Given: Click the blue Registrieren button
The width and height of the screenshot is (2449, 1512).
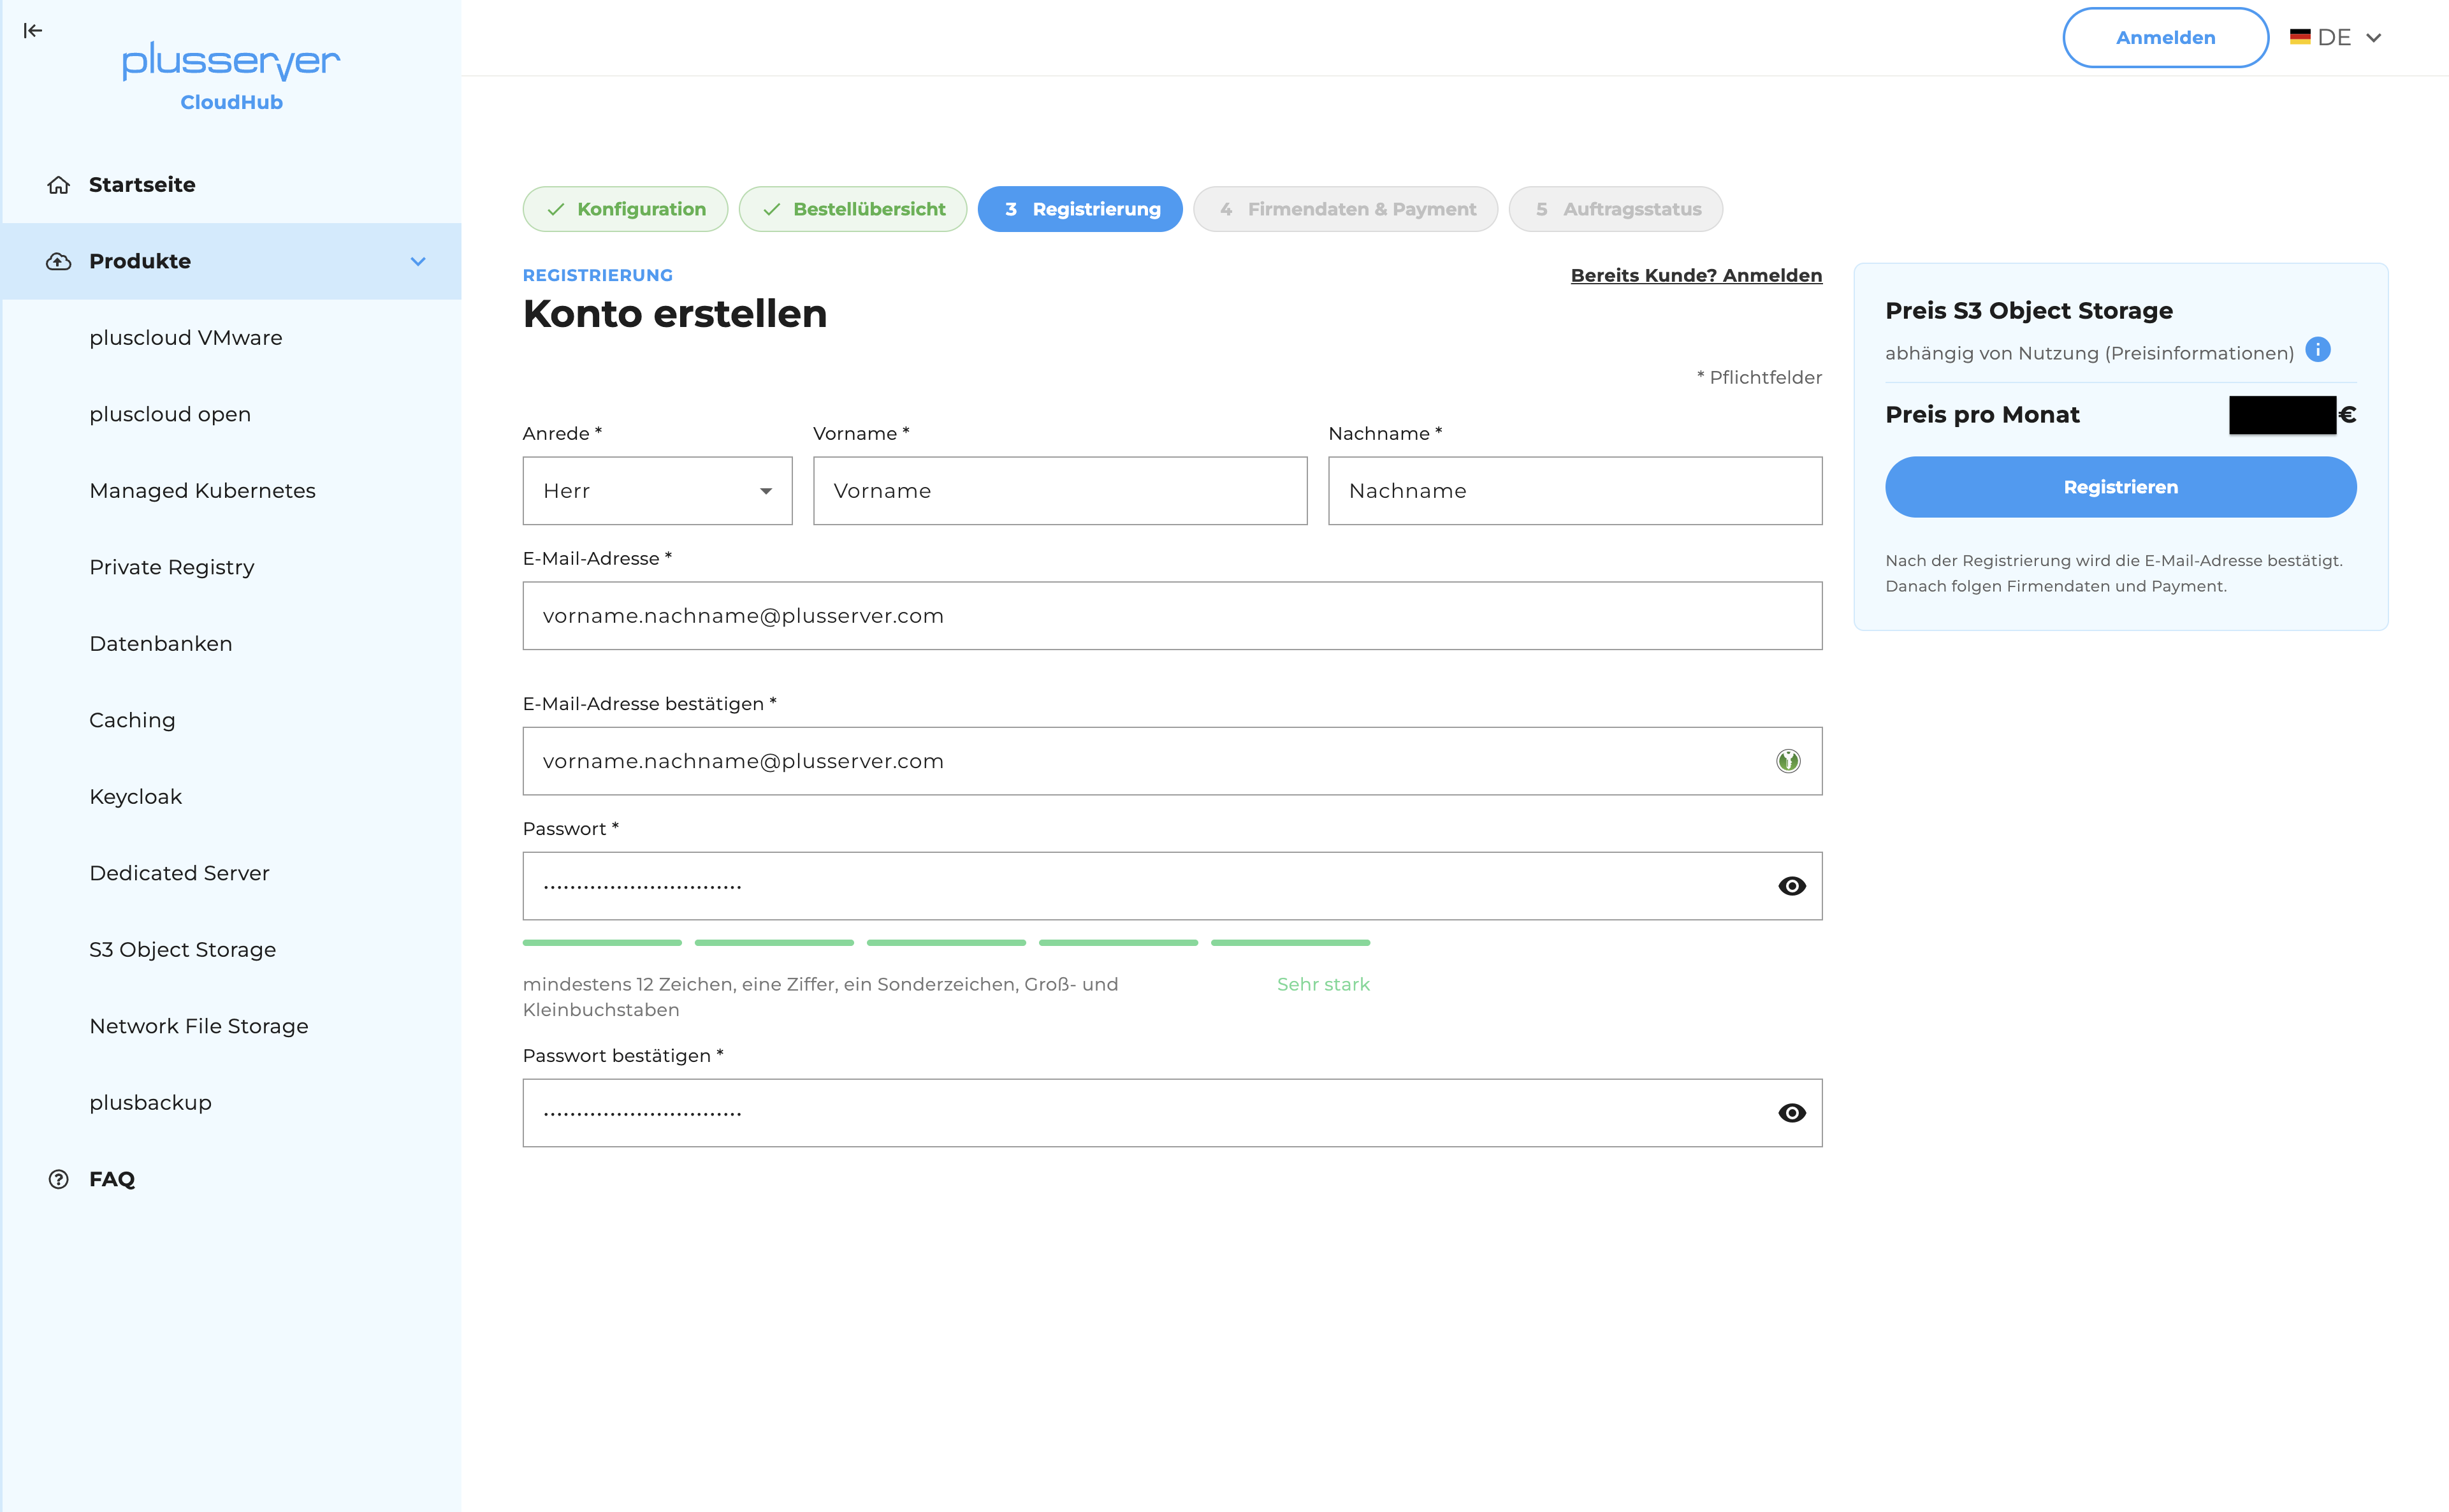Looking at the screenshot, I should pos(2120,487).
